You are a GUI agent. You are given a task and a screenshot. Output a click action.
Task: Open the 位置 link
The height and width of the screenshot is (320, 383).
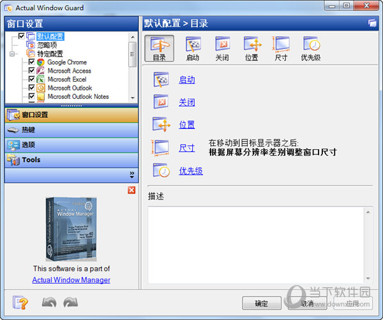(x=187, y=125)
